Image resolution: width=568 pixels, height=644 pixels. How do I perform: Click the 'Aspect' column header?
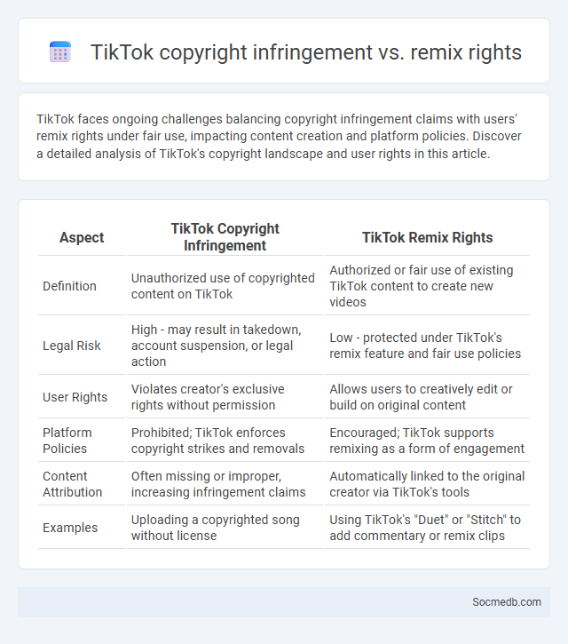[82, 237]
